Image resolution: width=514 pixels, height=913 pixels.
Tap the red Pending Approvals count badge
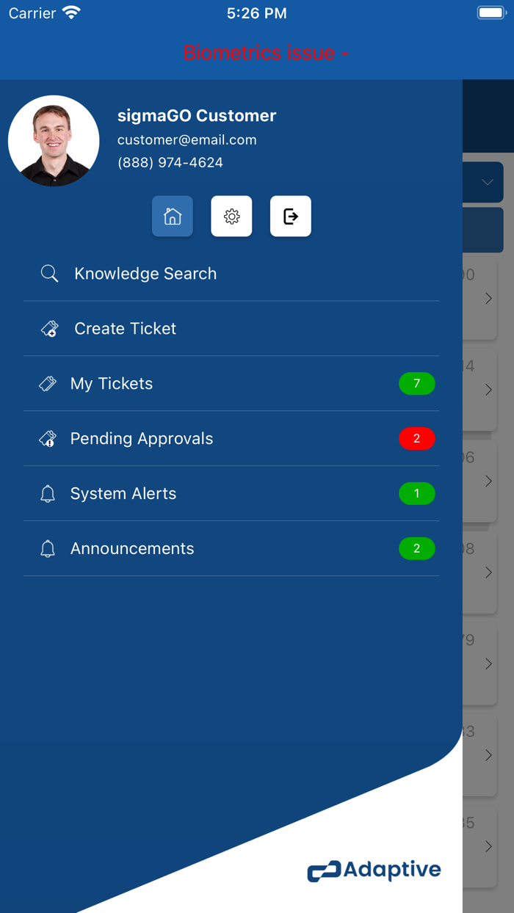(417, 439)
